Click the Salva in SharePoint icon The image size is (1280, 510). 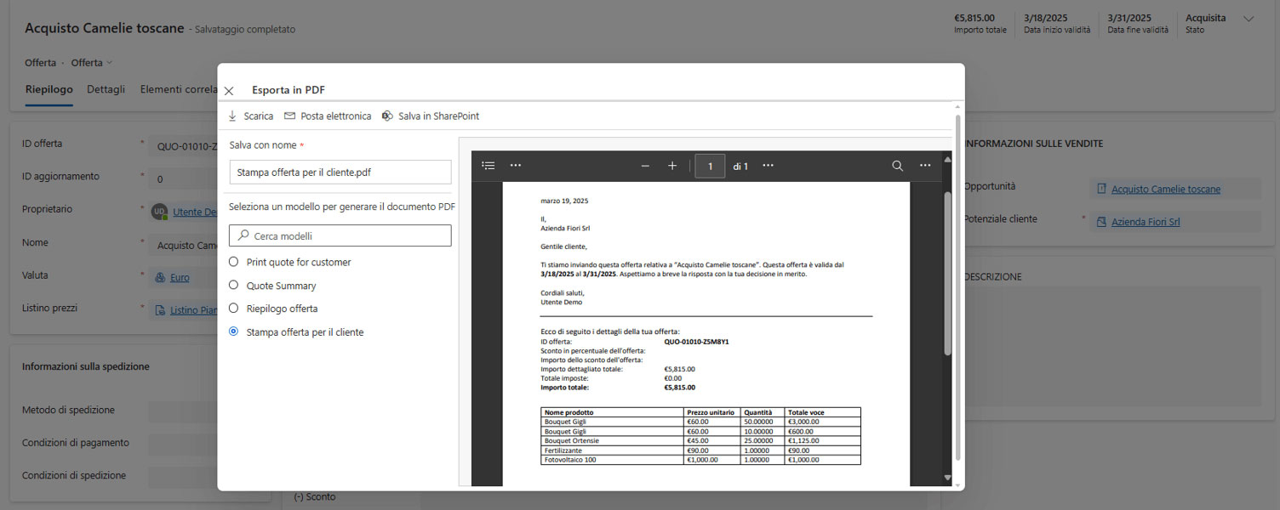(x=387, y=116)
